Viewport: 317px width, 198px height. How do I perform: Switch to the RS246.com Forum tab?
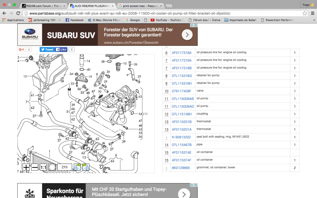click(43, 6)
